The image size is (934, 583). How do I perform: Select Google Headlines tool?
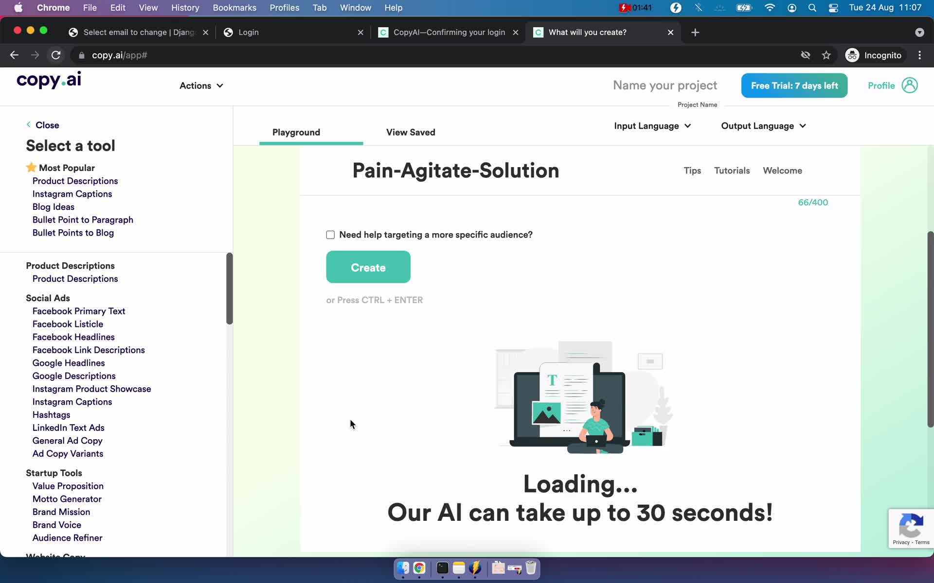(69, 363)
